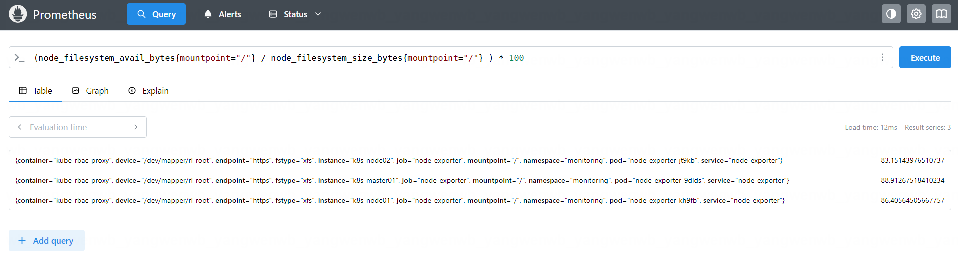Go to the Query page

click(156, 14)
